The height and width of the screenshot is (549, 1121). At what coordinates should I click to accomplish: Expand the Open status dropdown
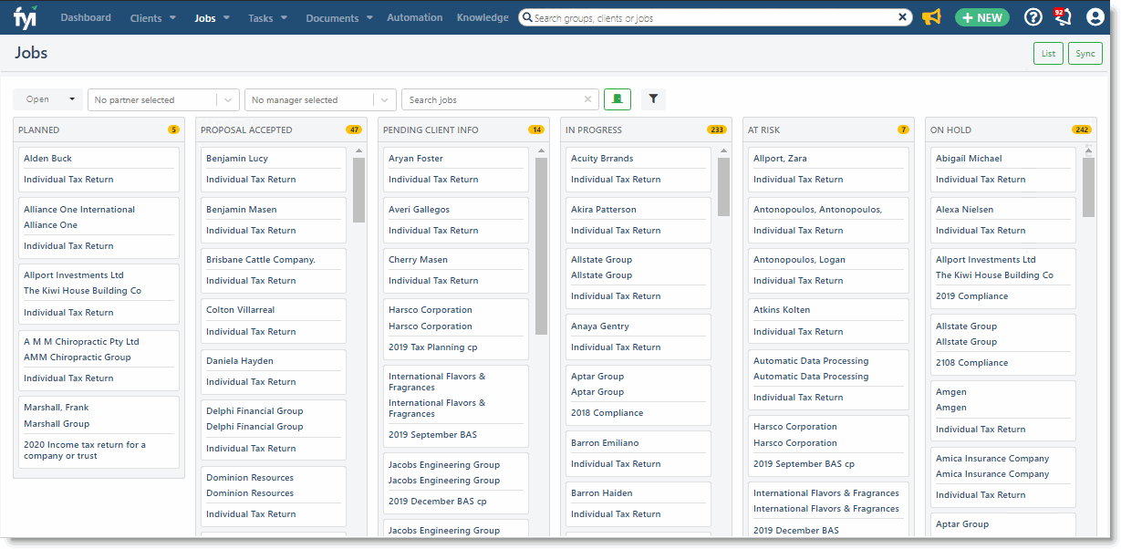[x=48, y=99]
